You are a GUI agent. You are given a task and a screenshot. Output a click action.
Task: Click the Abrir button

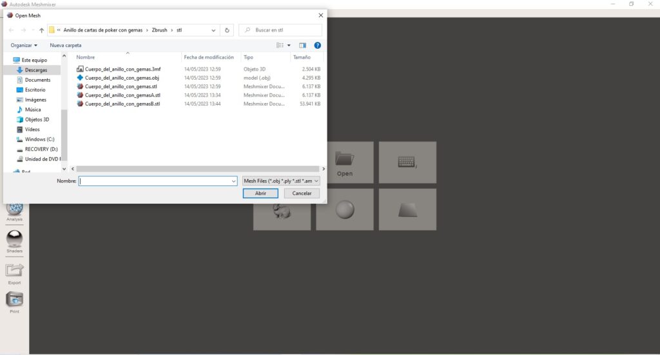tap(260, 193)
